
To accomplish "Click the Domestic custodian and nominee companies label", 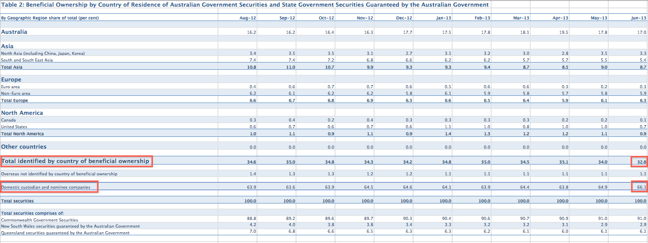I will tap(49, 187).
